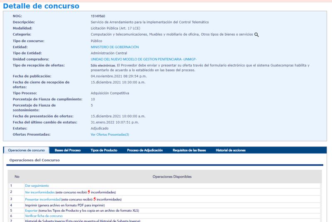Screen dimensions: 332x222
Task: Show the Requisitos de las Bases tab
Action: 189,150
